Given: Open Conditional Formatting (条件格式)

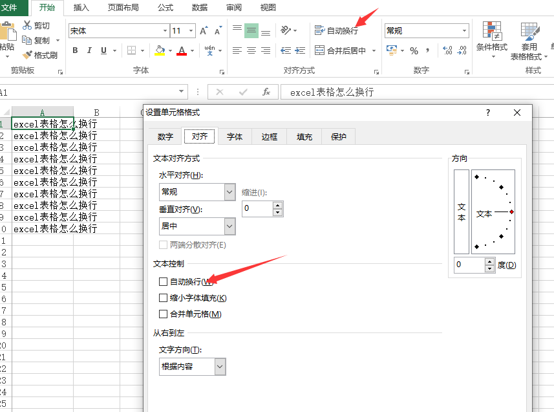Looking at the screenshot, I should pyautogui.click(x=492, y=39).
